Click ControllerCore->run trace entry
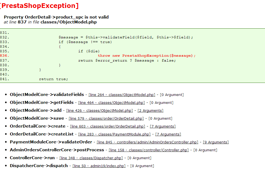Screen dimensions: 265x196 (x=32, y=158)
